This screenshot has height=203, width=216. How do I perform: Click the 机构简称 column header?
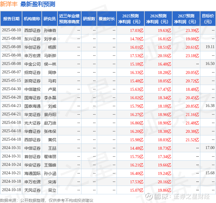pos(32,19)
